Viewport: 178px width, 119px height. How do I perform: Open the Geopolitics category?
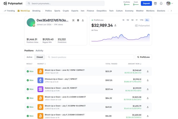coord(102,11)
